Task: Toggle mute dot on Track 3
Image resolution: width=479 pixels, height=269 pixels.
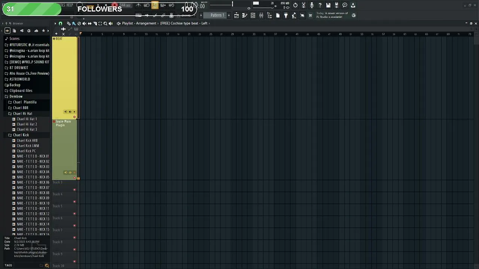Action: click(74, 190)
